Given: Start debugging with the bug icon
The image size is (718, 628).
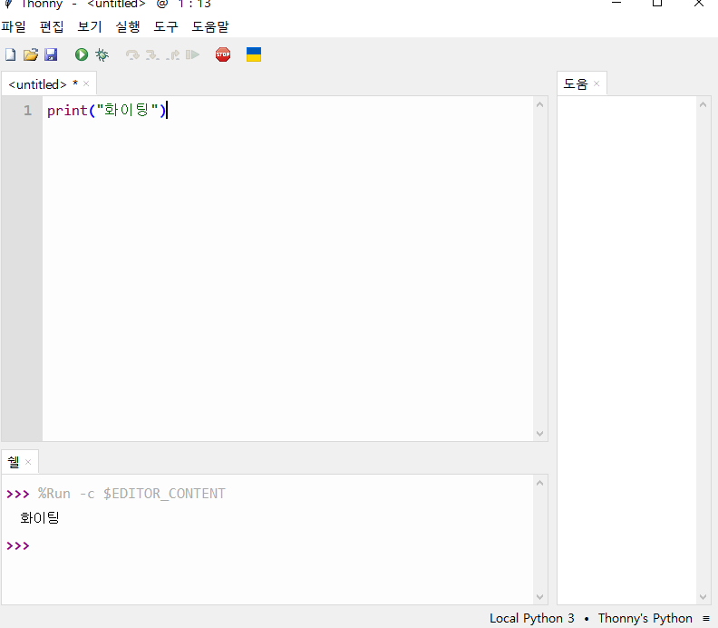Looking at the screenshot, I should click(102, 55).
